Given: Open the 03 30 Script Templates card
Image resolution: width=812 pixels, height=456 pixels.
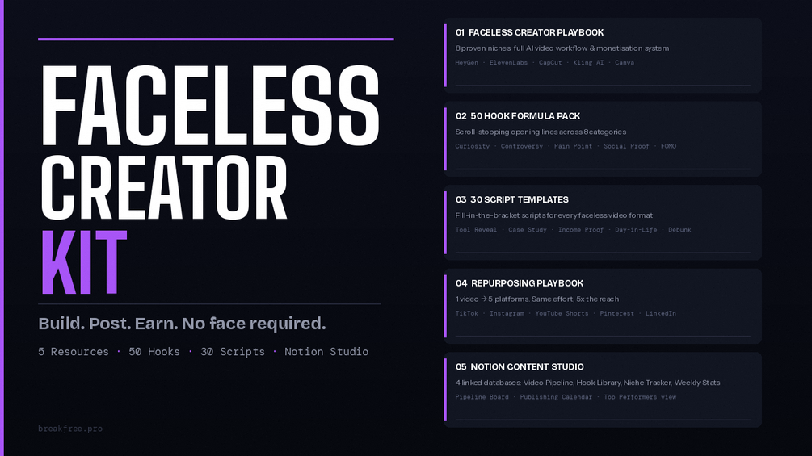Looking at the screenshot, I should click(x=603, y=223).
